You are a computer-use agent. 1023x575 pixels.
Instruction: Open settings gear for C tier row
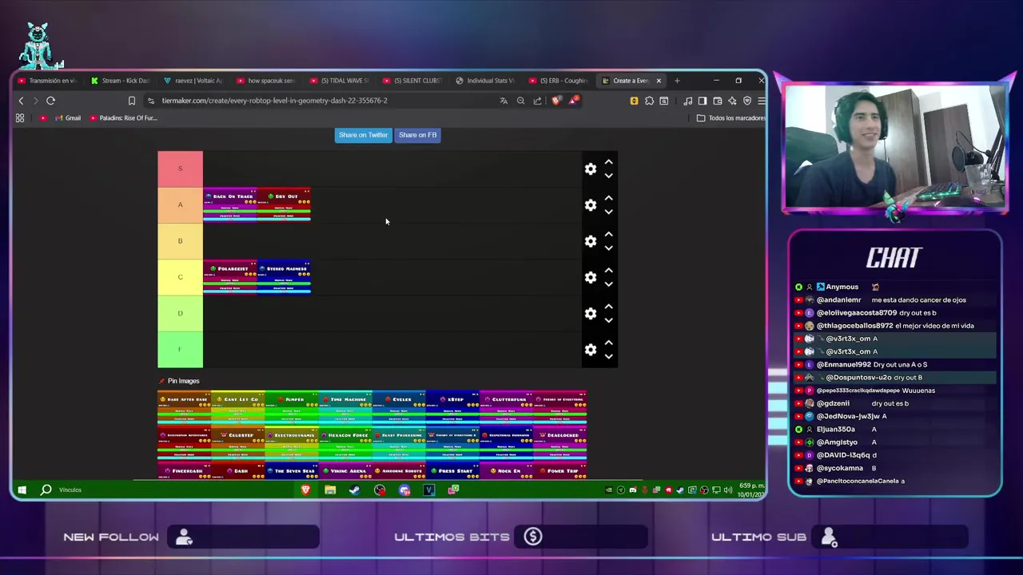click(x=590, y=277)
